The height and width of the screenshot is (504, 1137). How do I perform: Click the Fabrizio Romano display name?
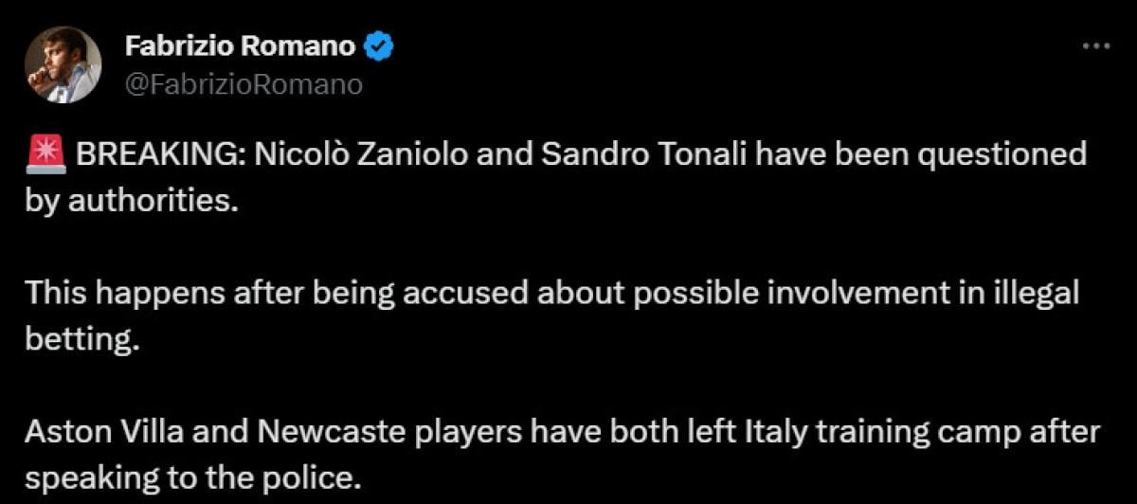pos(240,45)
